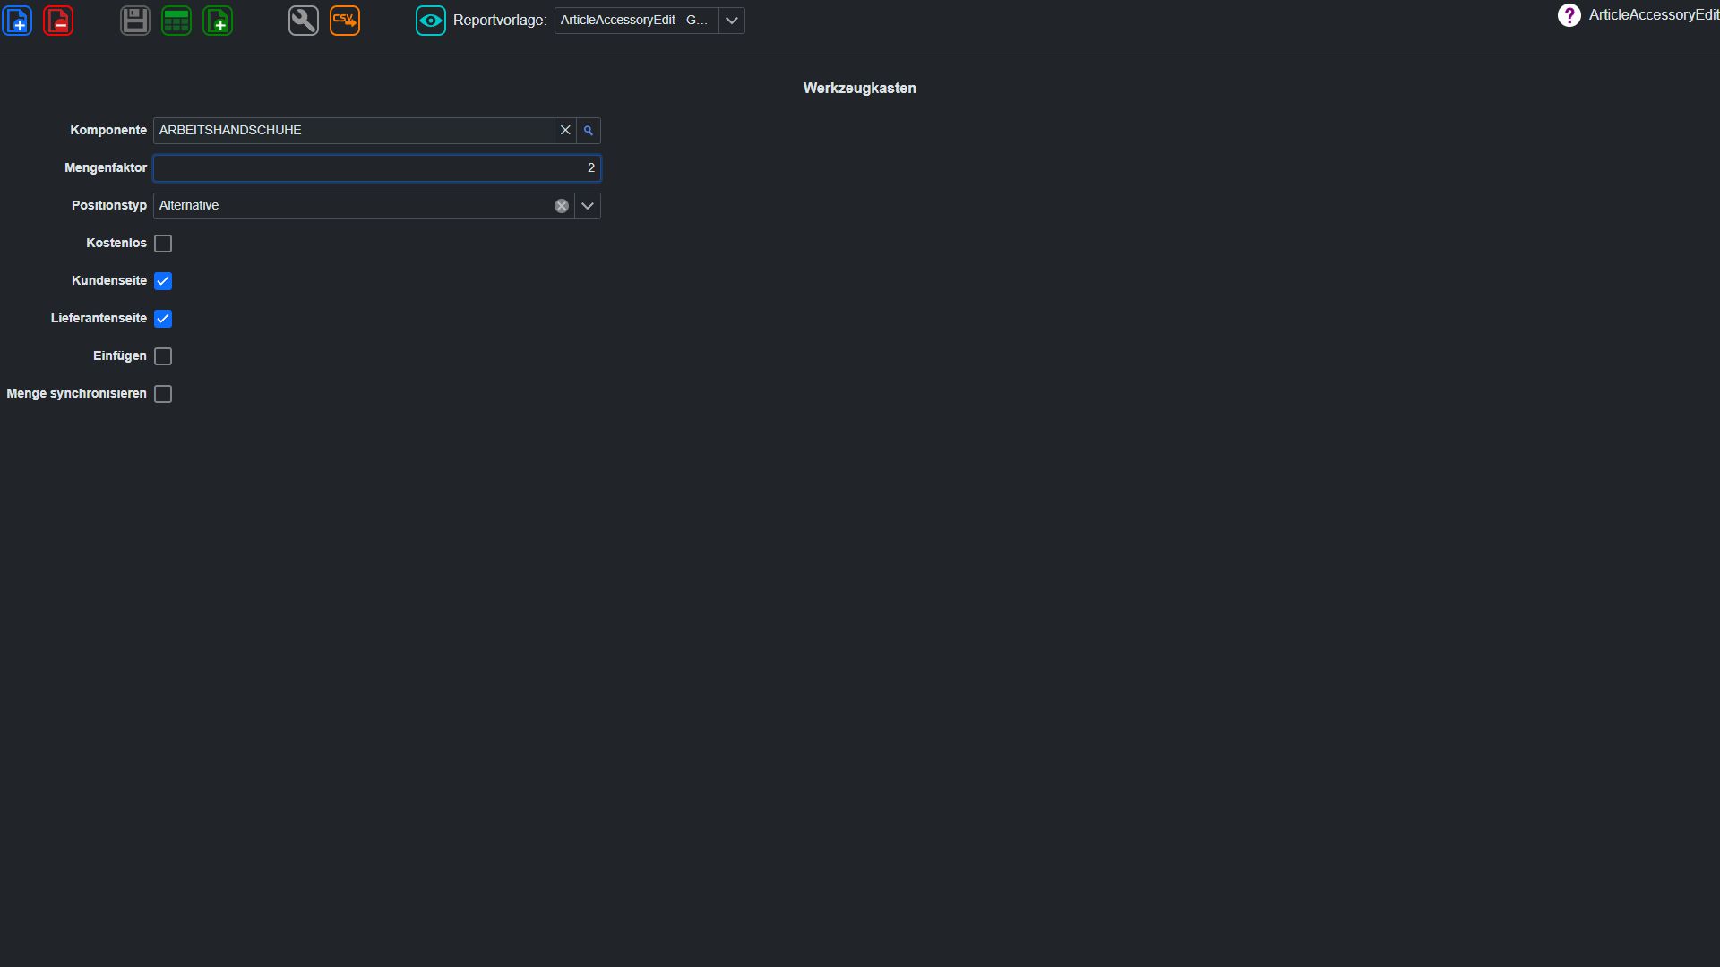Enable the Einfügen checkbox
Viewport: 1720px width, 967px height.
tap(163, 356)
